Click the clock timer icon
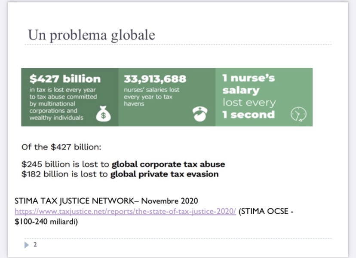Image resolution: width=356 pixels, height=258 pixels. coord(298,114)
